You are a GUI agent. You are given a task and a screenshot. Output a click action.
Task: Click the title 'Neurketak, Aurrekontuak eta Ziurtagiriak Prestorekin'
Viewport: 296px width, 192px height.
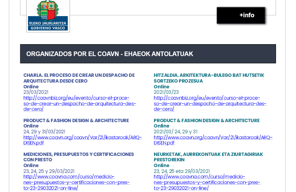(208, 157)
